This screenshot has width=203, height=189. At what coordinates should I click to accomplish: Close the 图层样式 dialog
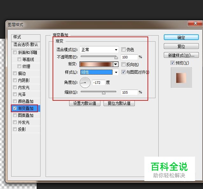coord(195,24)
